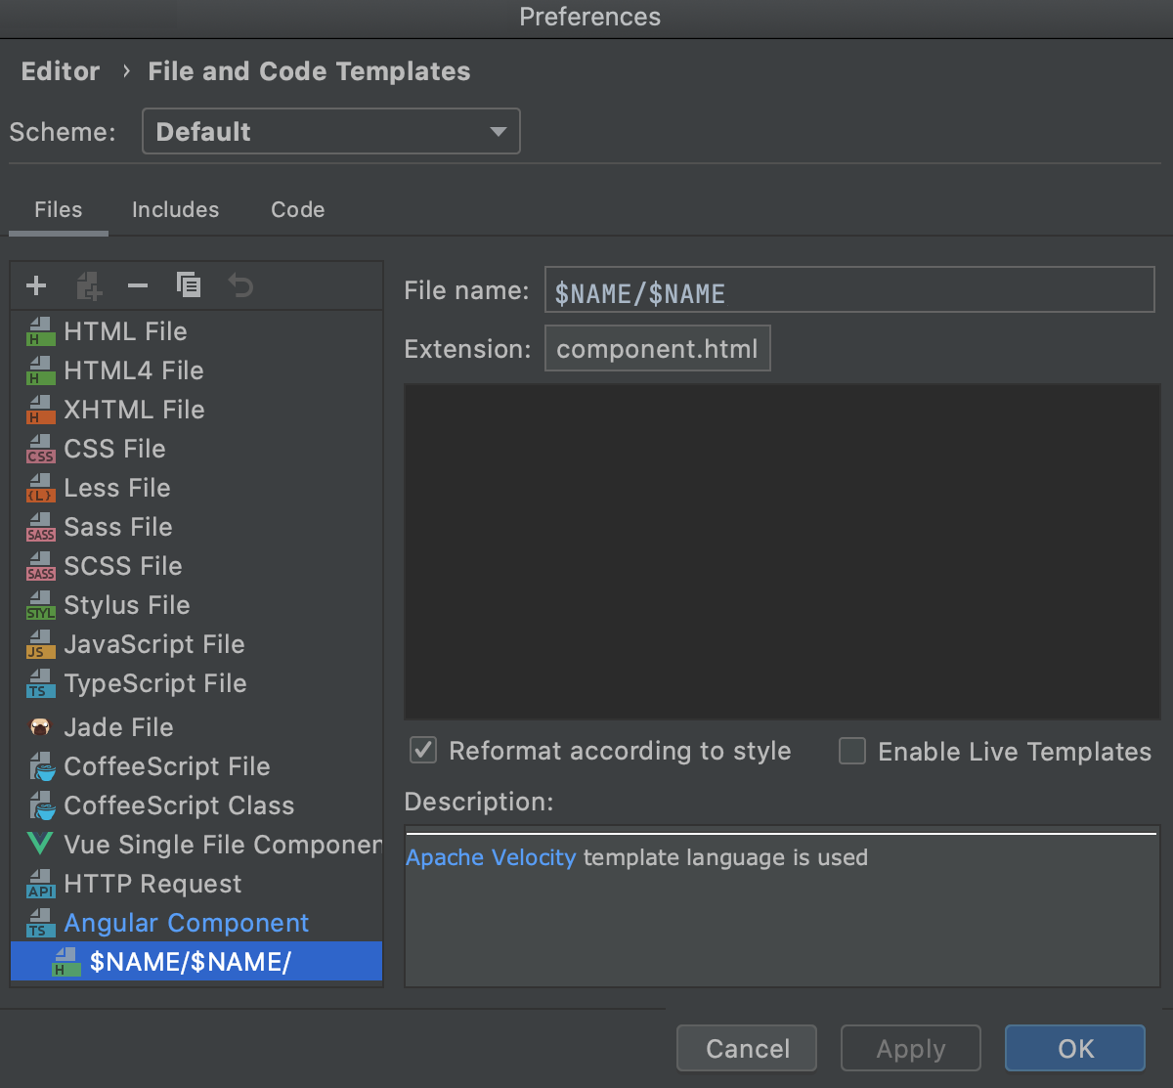Select TypeScript File in the template list

154,683
